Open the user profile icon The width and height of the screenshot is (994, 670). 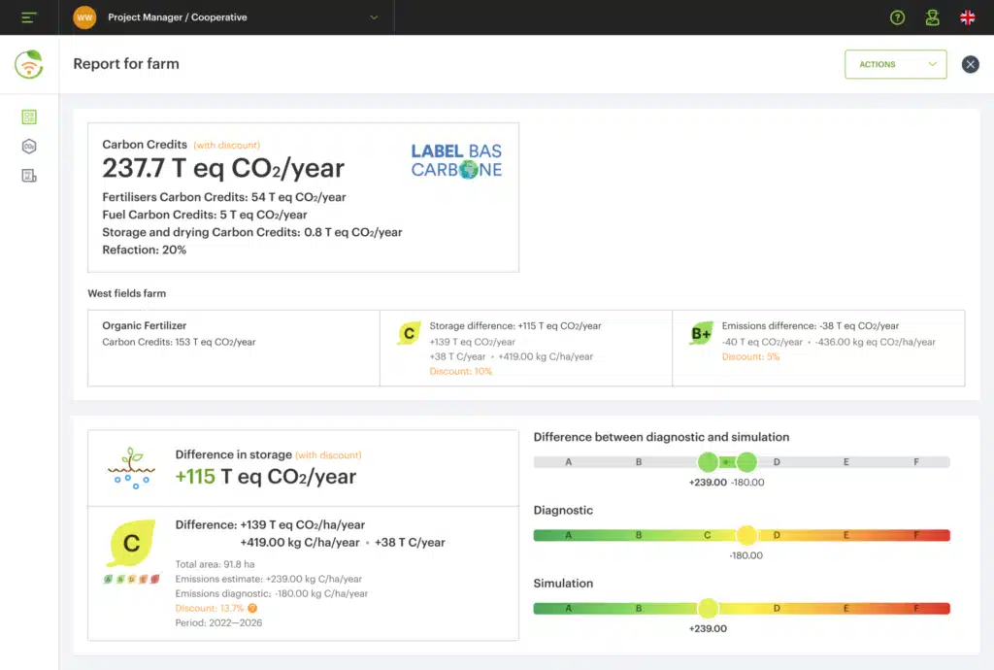pyautogui.click(x=932, y=17)
